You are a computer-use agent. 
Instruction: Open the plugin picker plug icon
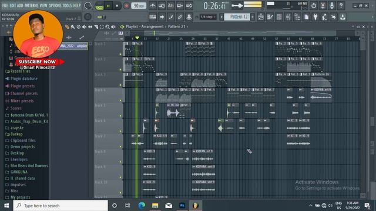(315, 17)
